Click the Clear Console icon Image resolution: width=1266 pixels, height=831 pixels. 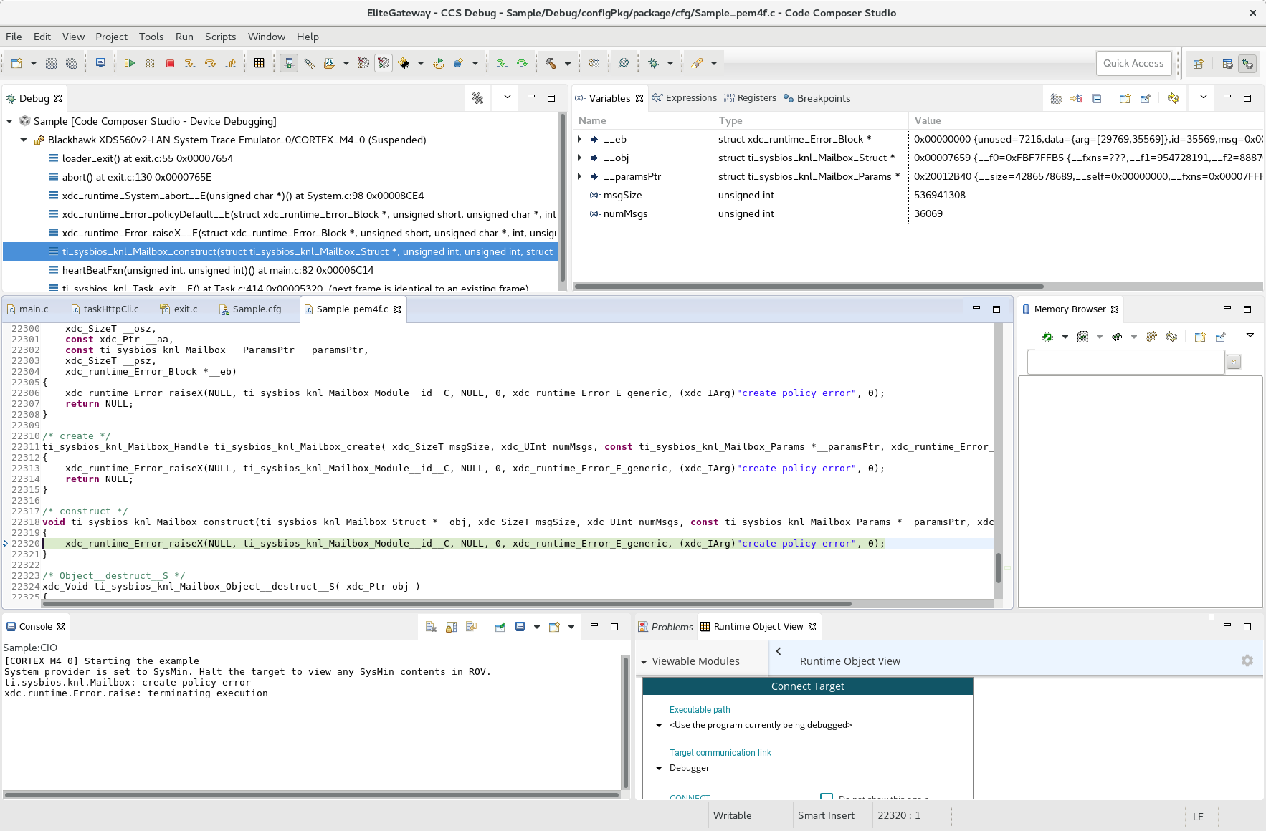point(431,627)
